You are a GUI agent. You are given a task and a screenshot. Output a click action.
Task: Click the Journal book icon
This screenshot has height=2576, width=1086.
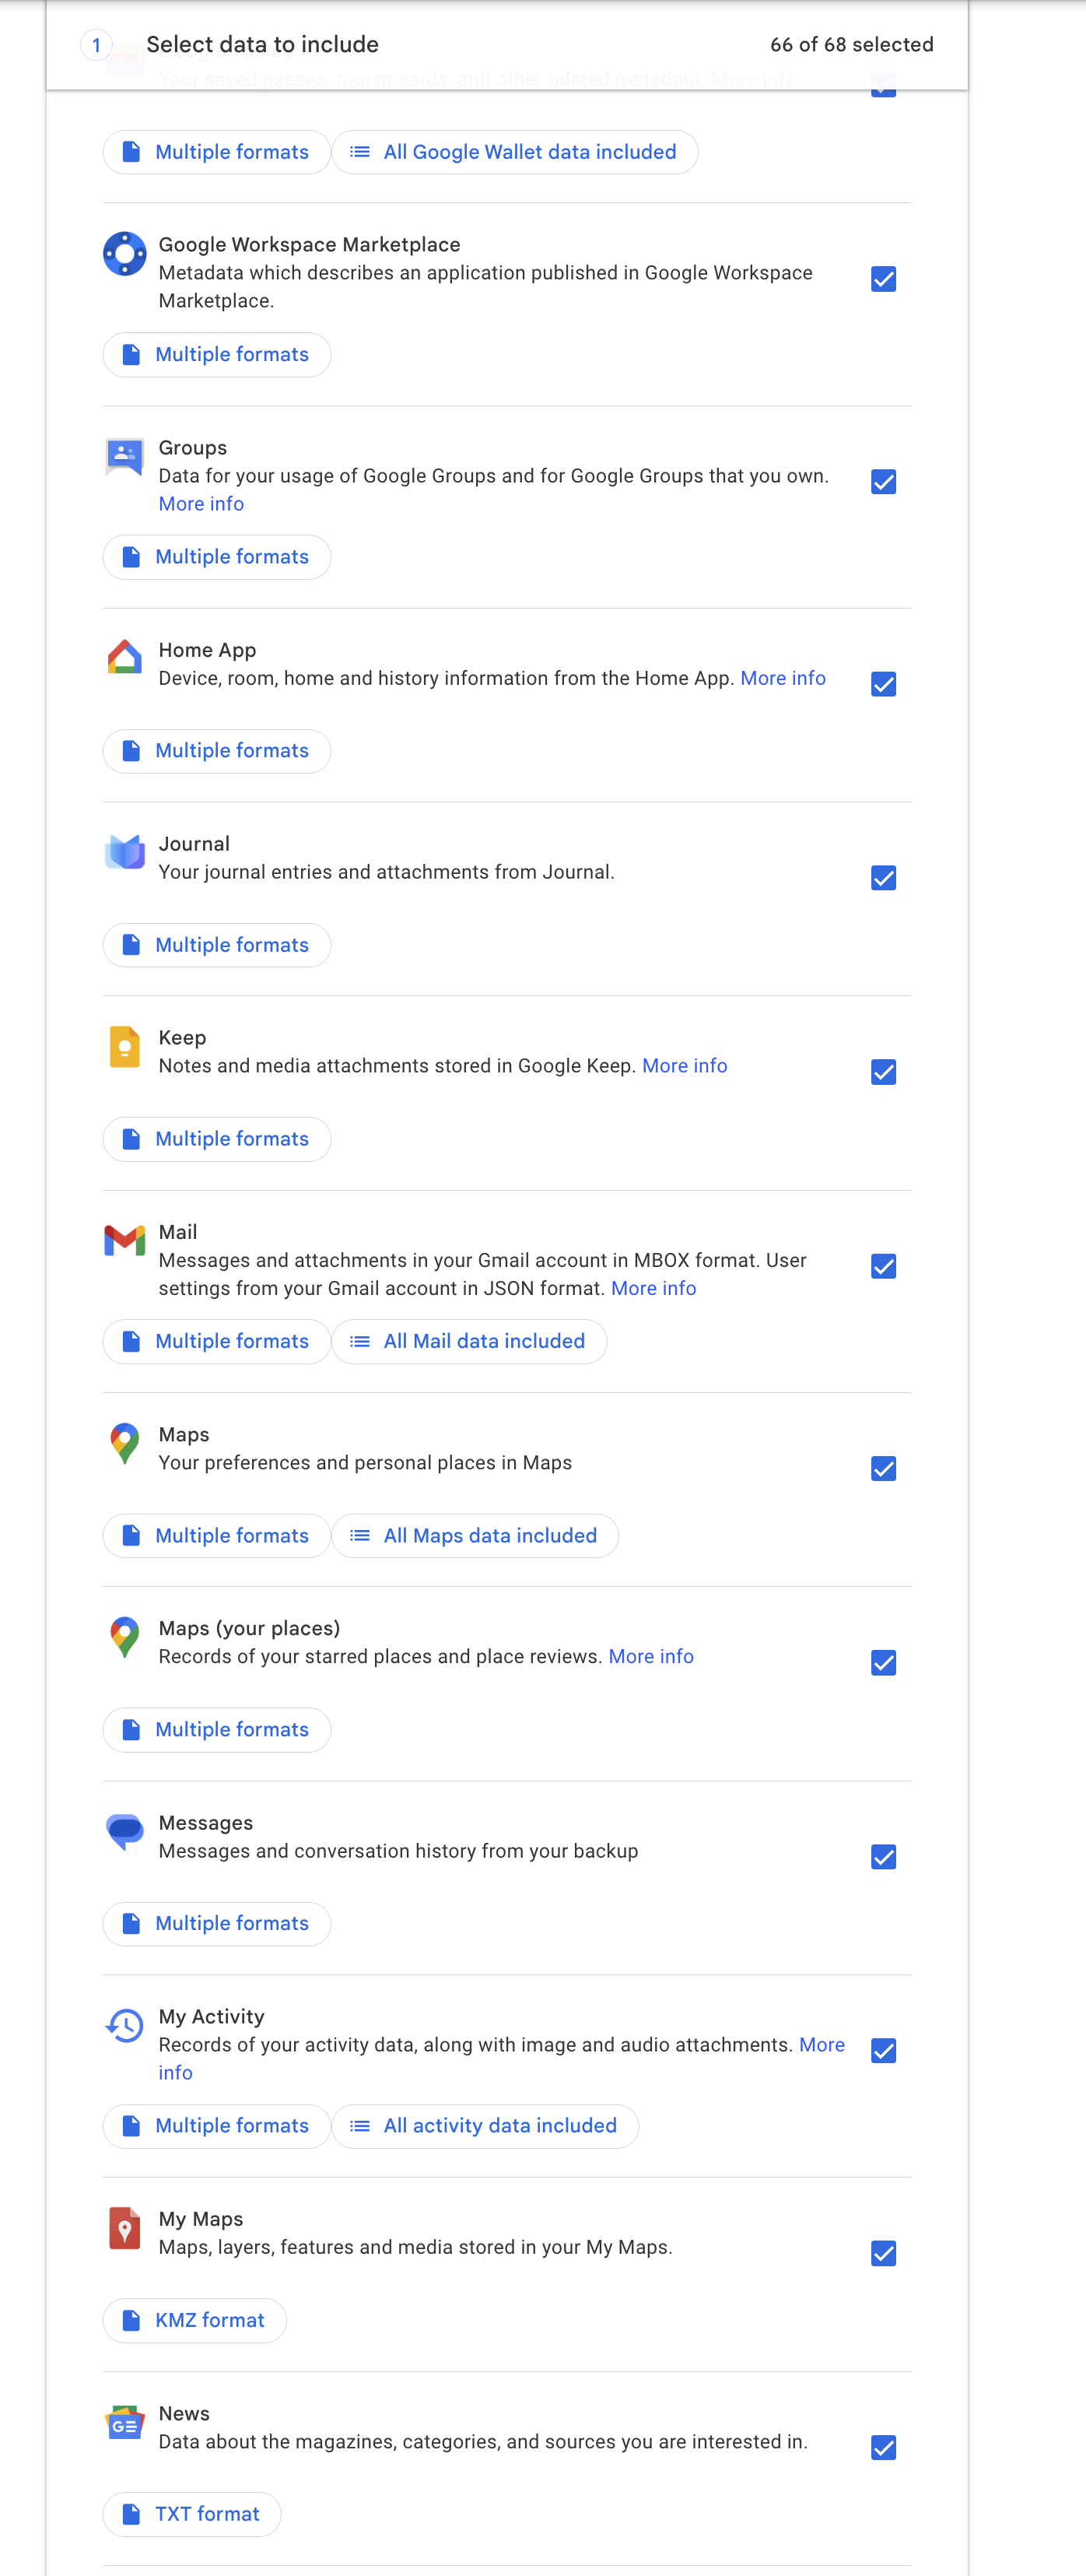click(x=125, y=852)
